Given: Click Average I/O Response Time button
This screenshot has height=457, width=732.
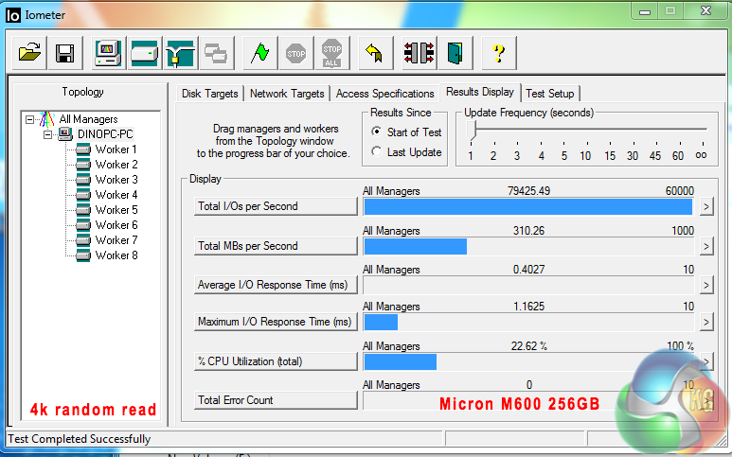Looking at the screenshot, I should pos(276,285).
